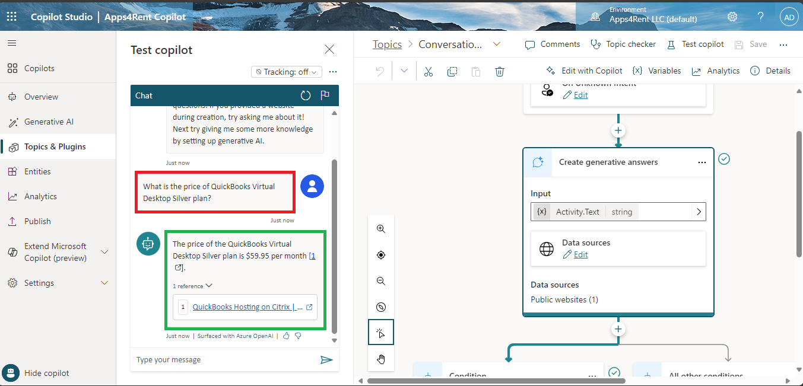
Task: Click the delete trash icon in toolbar
Action: (x=500, y=71)
